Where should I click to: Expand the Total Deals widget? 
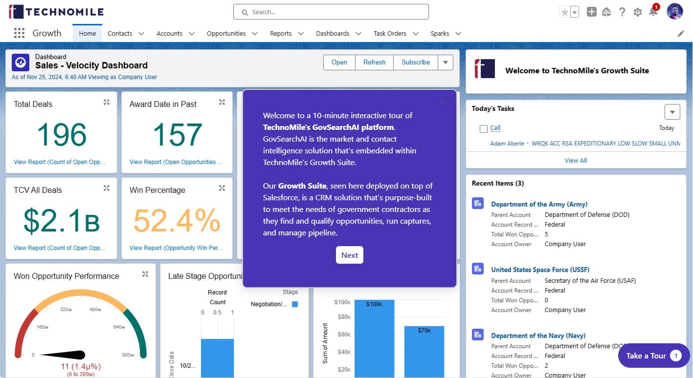click(107, 102)
